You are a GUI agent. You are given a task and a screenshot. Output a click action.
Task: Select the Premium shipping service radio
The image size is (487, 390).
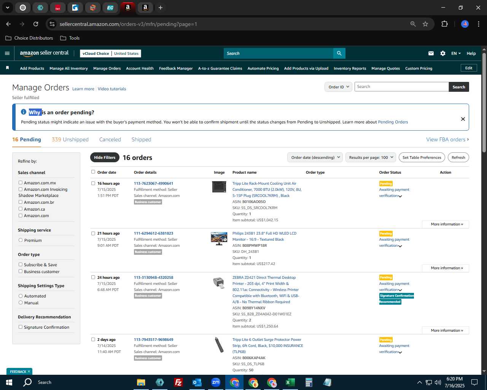(21, 240)
